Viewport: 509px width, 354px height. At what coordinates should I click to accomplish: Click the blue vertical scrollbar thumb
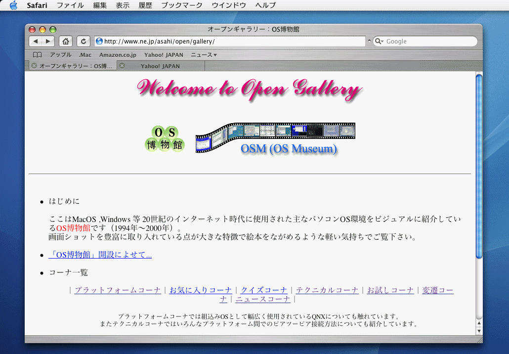[479, 166]
